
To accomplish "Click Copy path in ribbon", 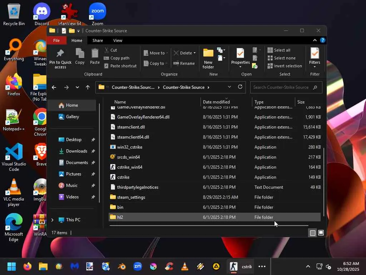I will tap(117, 58).
